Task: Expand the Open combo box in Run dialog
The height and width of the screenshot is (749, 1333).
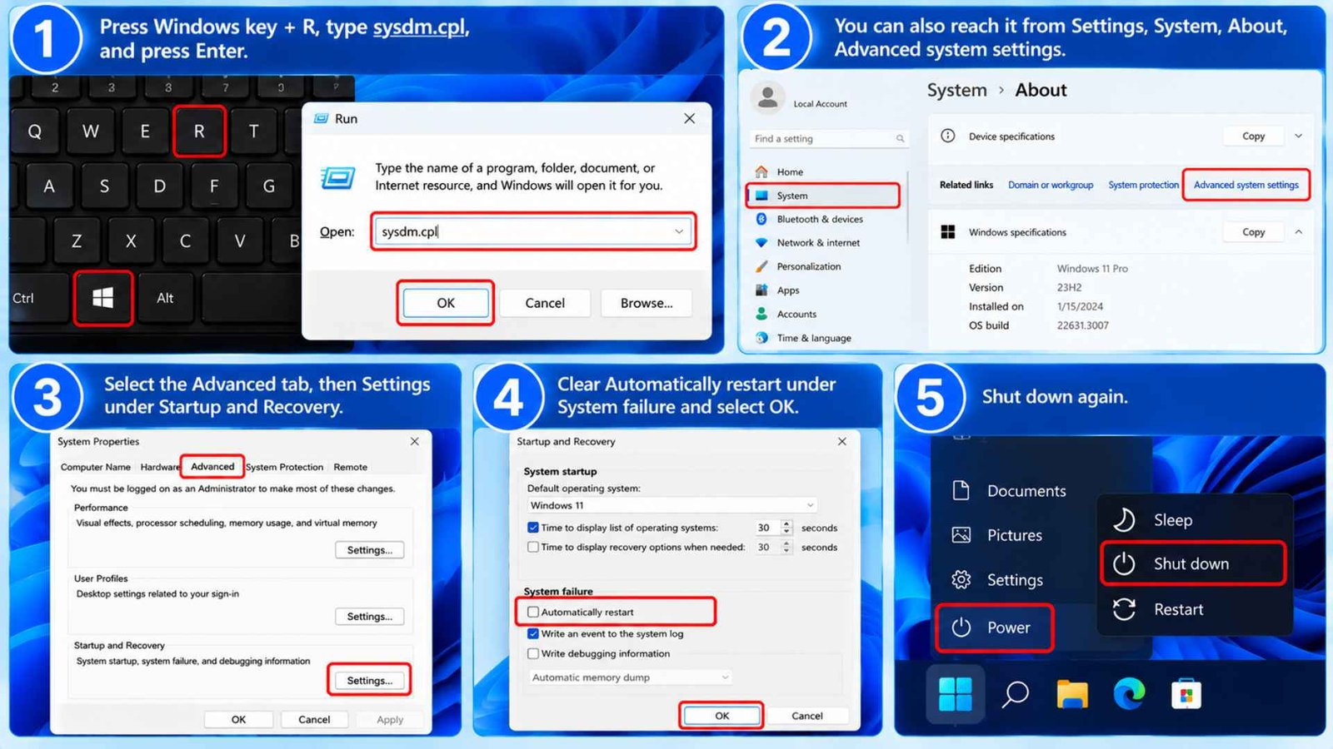Action: tap(679, 232)
